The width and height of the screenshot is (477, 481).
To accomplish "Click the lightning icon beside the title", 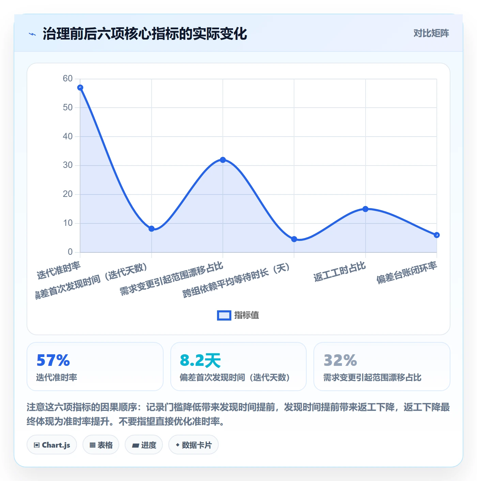I will 32,34.
